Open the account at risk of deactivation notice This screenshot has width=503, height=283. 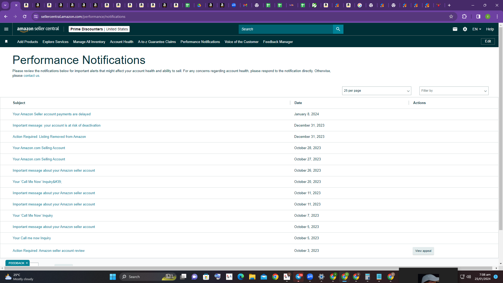point(57,126)
